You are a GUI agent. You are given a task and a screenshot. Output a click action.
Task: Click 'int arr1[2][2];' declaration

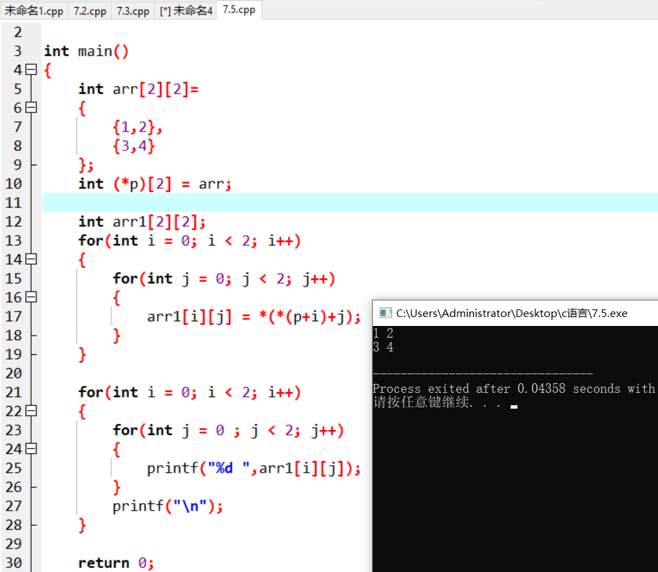142,222
